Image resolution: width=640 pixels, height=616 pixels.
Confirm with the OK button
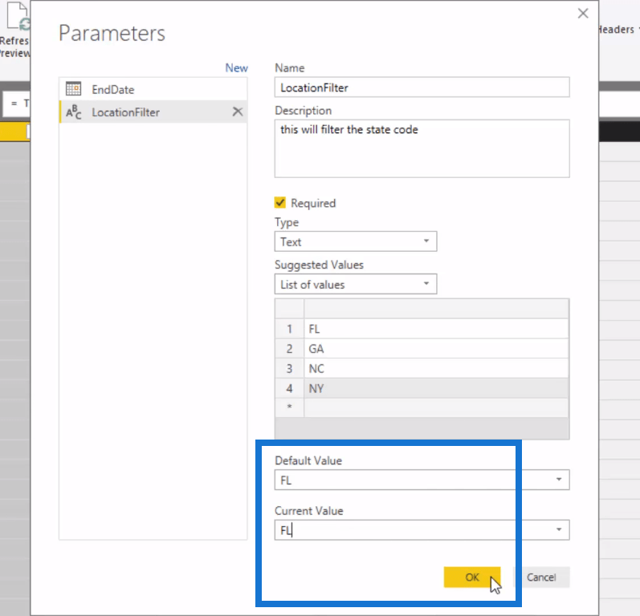click(472, 577)
